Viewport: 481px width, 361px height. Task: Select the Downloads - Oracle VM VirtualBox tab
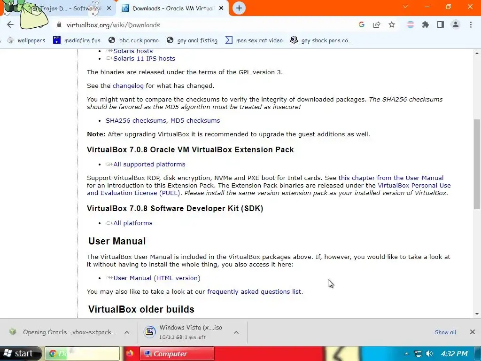coord(172,8)
